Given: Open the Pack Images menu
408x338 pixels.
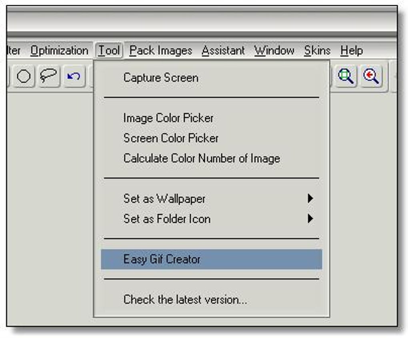Looking at the screenshot, I should [x=161, y=51].
